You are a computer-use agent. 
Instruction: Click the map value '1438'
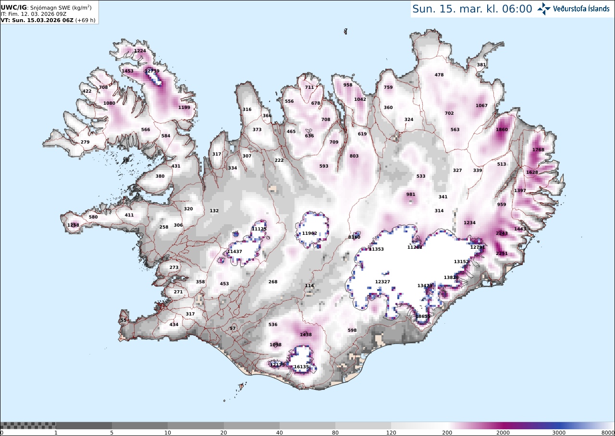306,335
